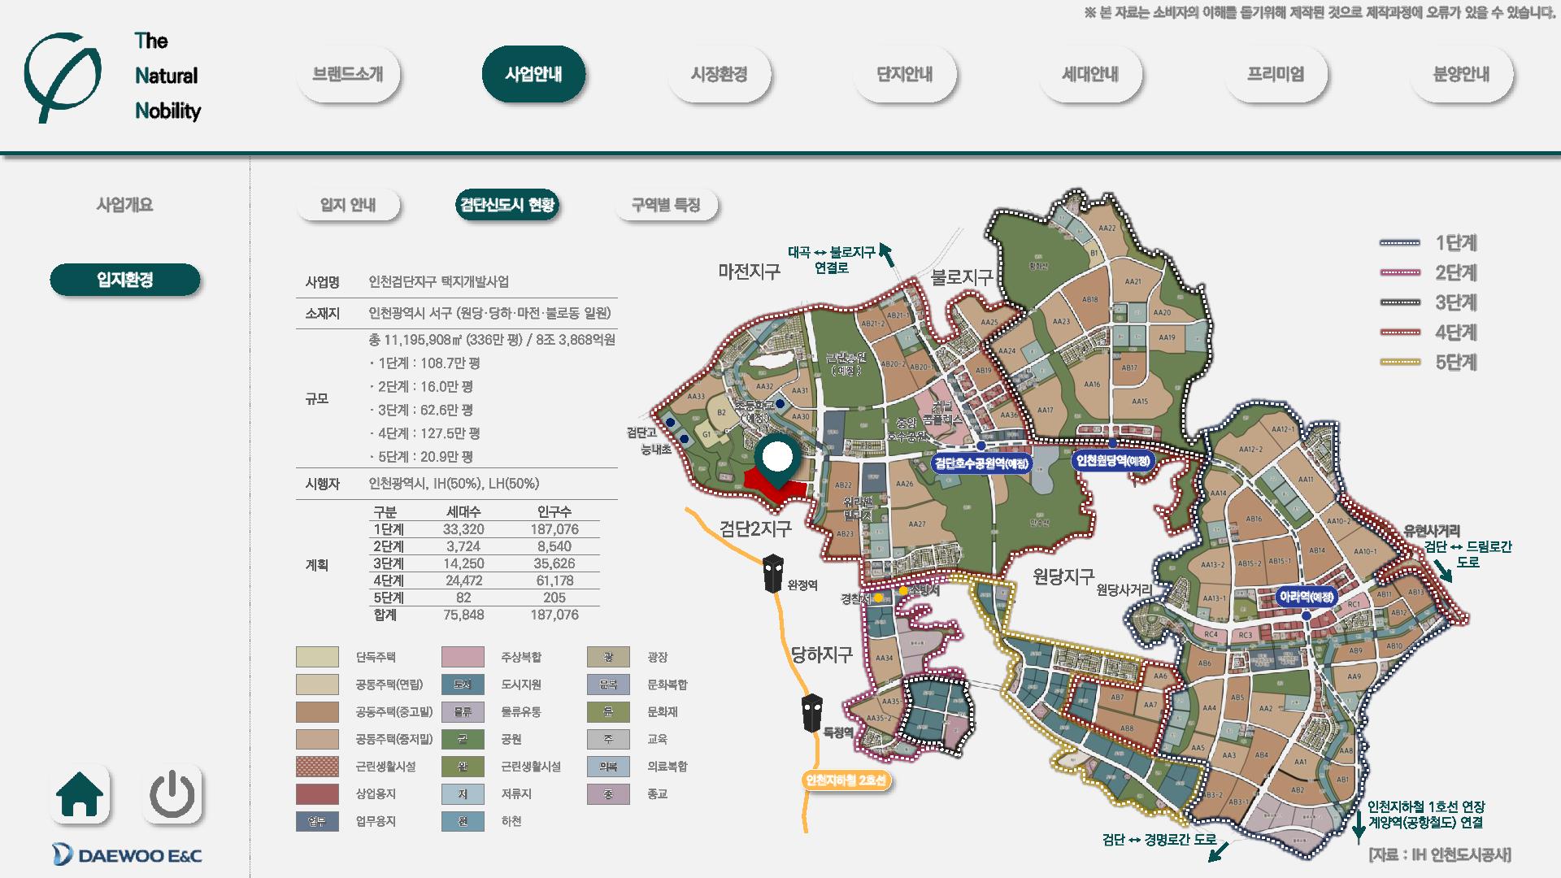This screenshot has height=878, width=1561.
Task: Click the 공원 green legend swatch
Action: pyautogui.click(x=463, y=739)
